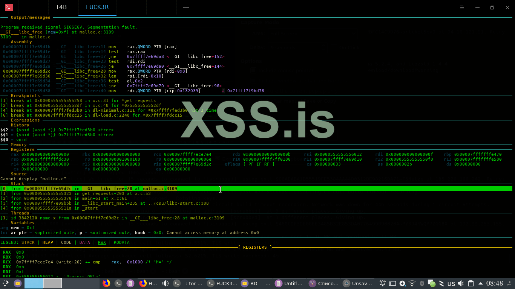Switch to the T4B tab
The height and width of the screenshot is (289, 515).
pos(61,7)
